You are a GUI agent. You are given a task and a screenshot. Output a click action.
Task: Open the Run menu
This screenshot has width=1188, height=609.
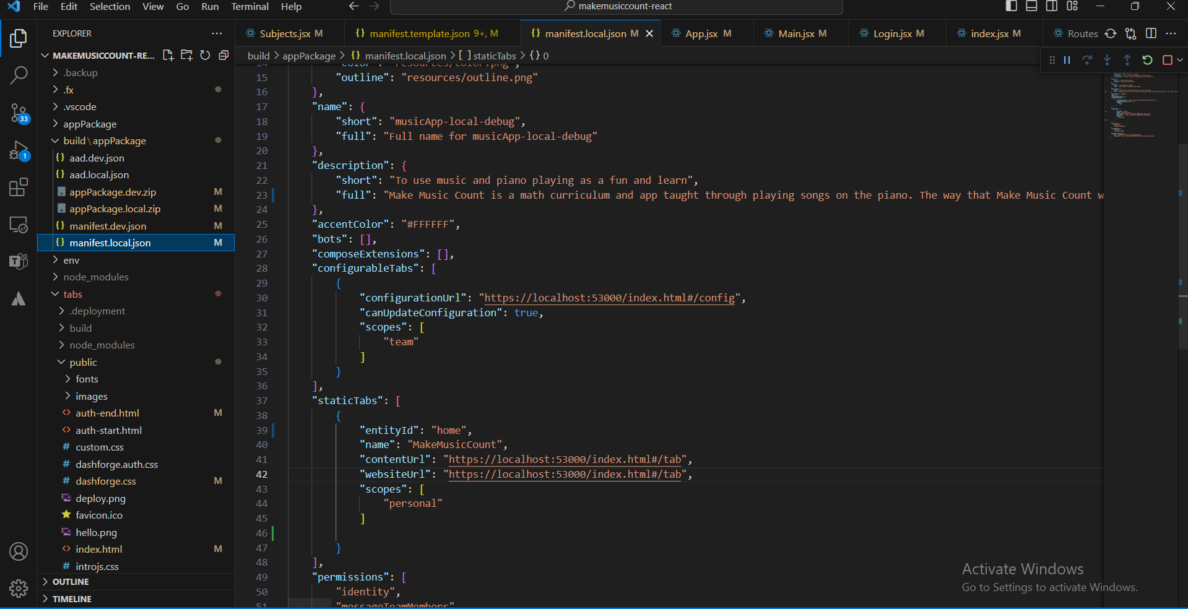tap(210, 7)
